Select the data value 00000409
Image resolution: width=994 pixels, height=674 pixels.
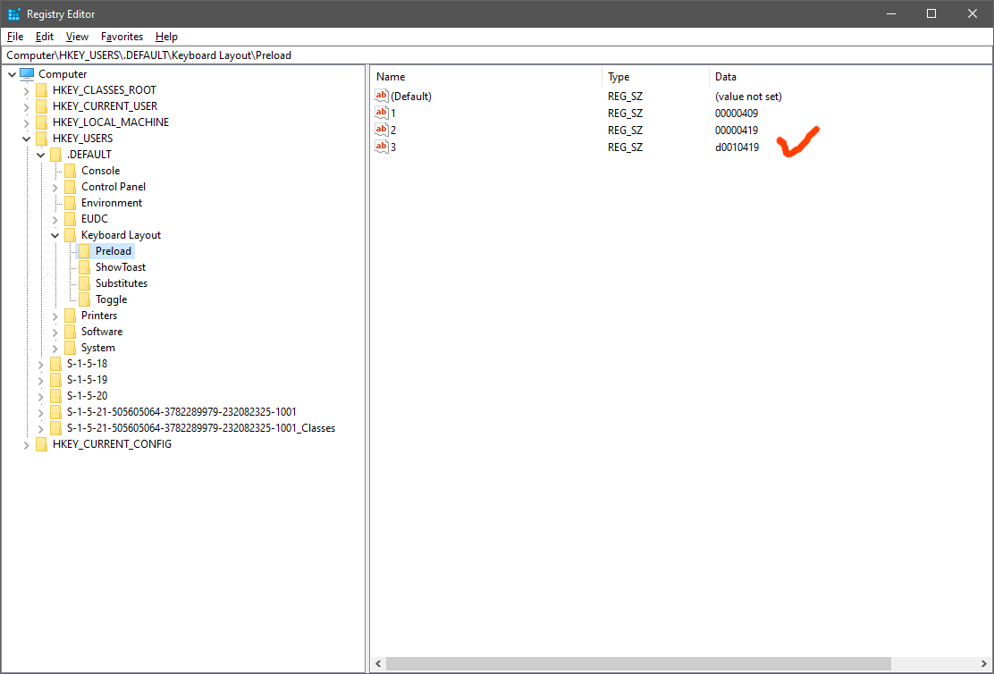click(737, 114)
